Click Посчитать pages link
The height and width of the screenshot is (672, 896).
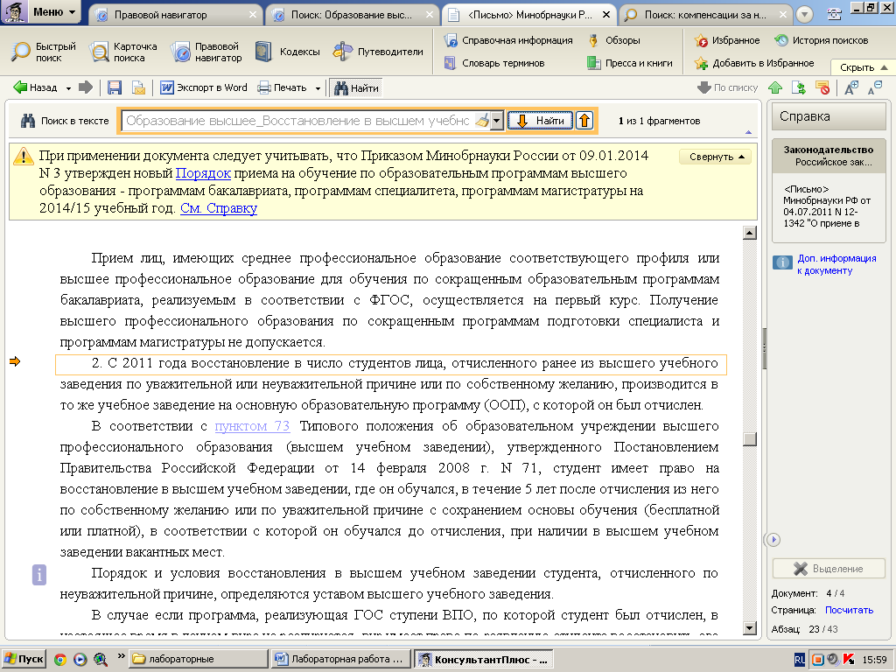click(849, 610)
